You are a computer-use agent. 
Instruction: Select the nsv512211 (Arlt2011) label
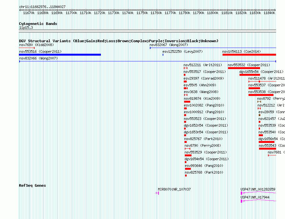[x=203, y=65]
